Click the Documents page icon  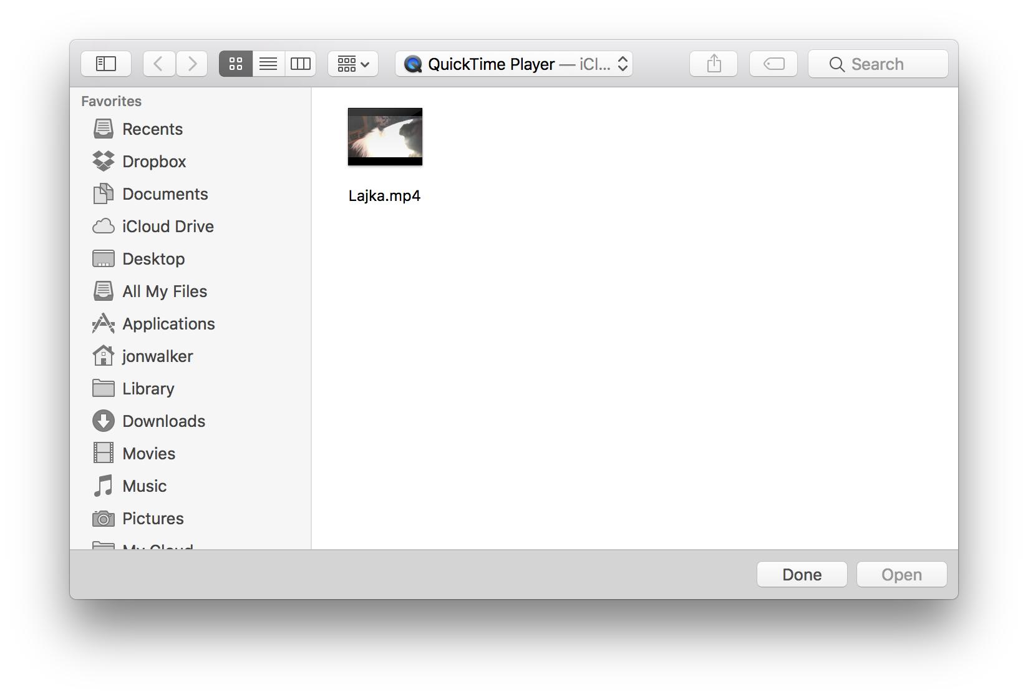pyautogui.click(x=104, y=193)
